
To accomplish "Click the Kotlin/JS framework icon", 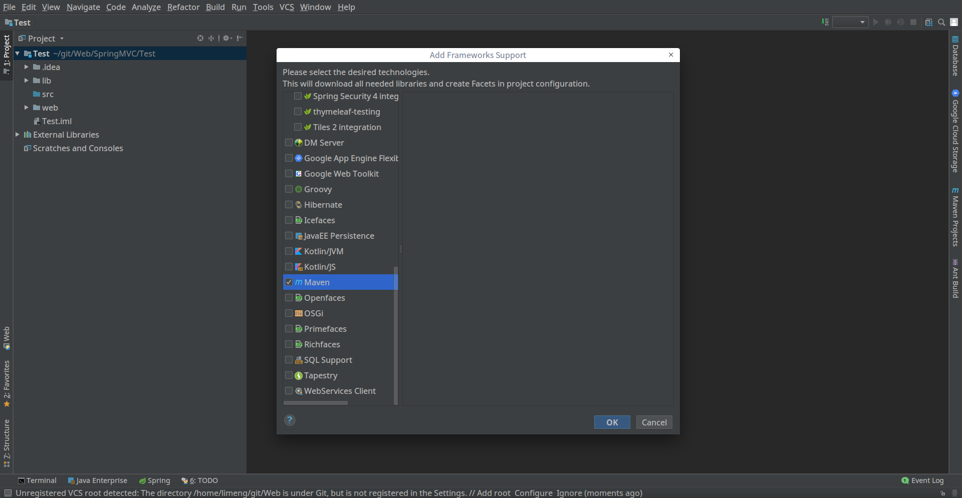I will click(299, 267).
